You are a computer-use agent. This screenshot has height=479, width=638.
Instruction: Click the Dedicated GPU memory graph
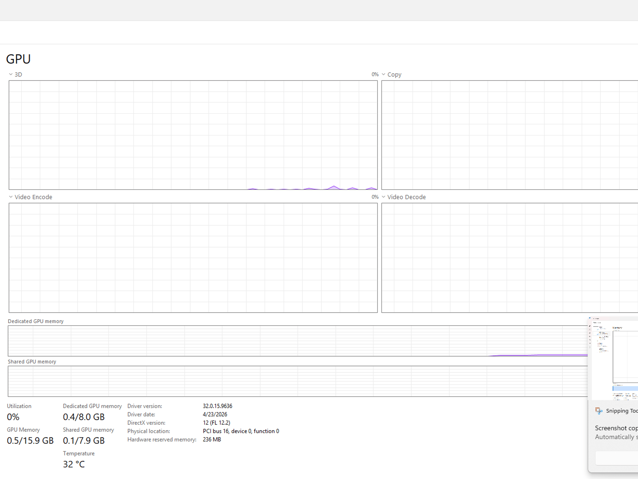click(298, 341)
